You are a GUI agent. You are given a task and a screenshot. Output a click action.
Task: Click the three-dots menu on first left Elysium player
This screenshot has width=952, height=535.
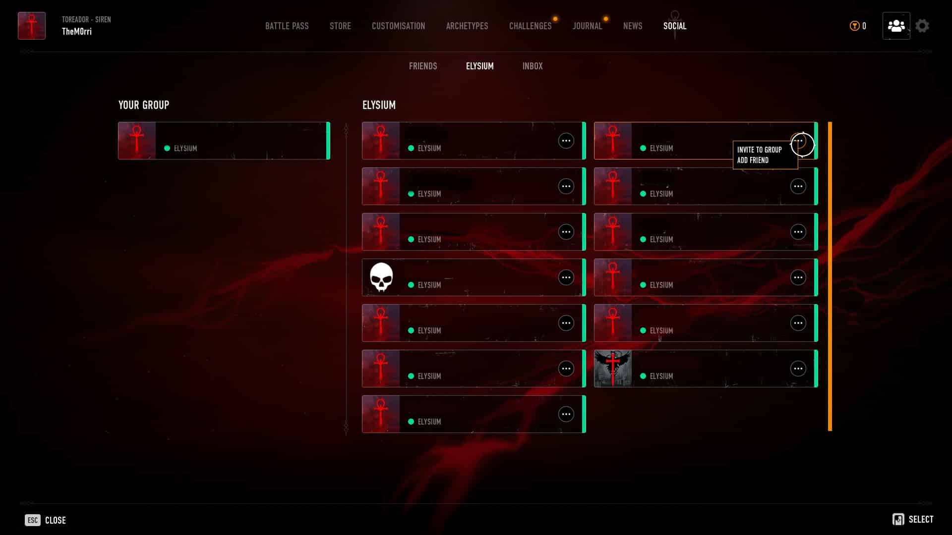[566, 141]
